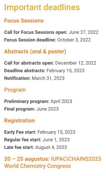
Task: Click Late fee start label
Action: (19, 148)
